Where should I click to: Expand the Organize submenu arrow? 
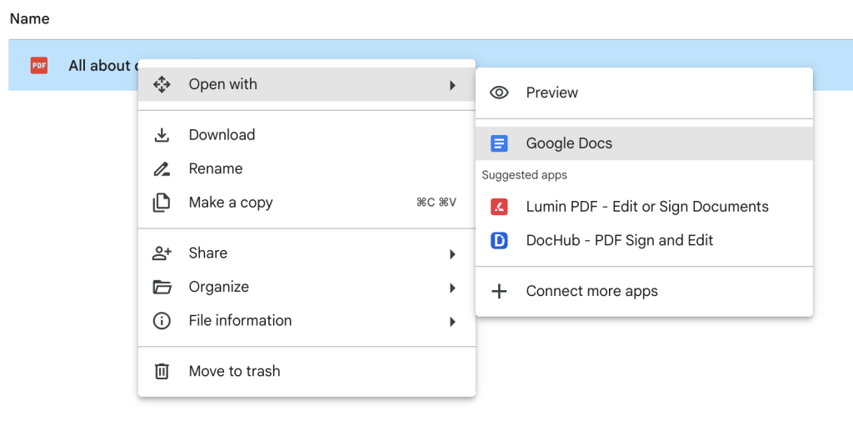coord(452,288)
